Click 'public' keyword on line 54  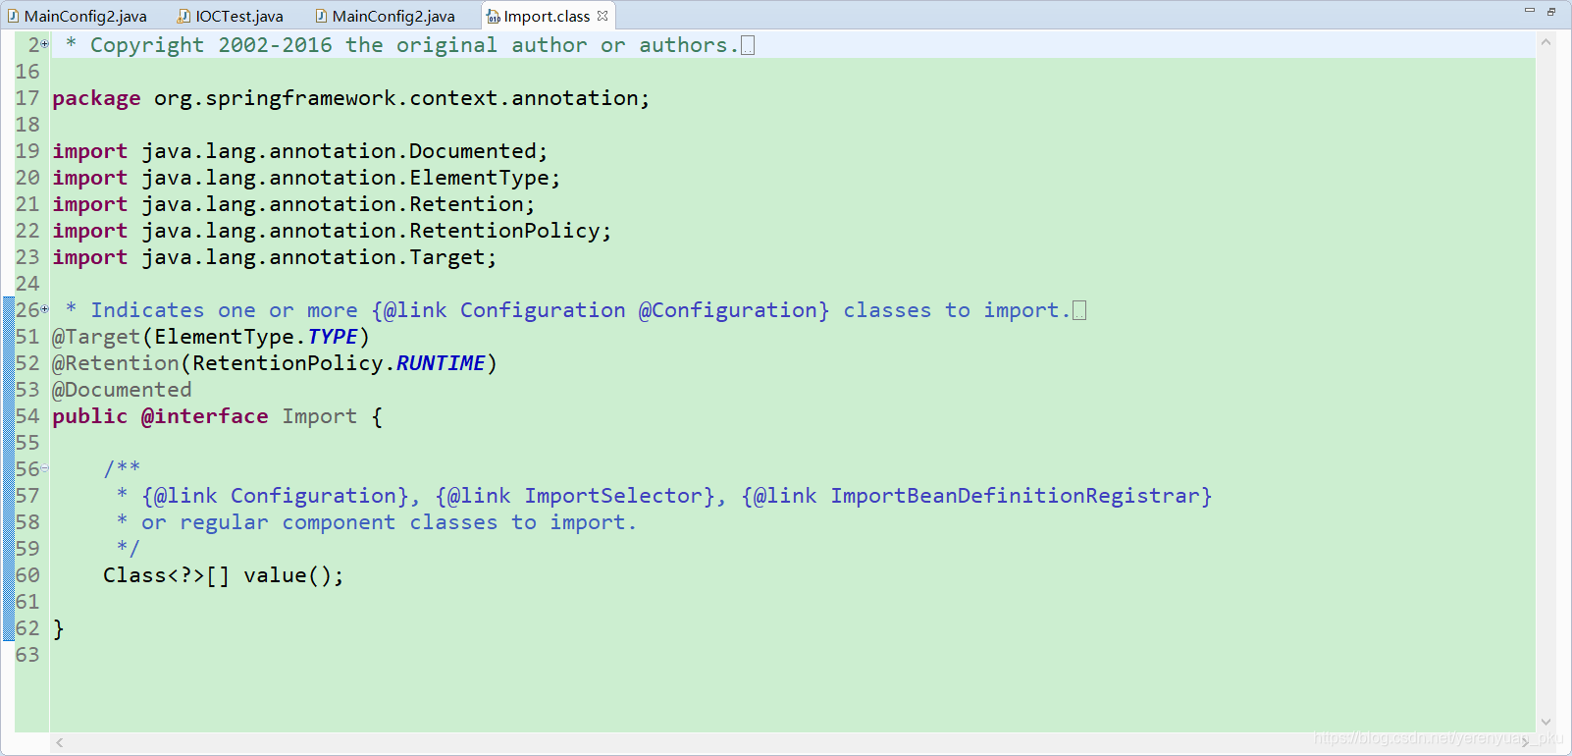pos(89,416)
